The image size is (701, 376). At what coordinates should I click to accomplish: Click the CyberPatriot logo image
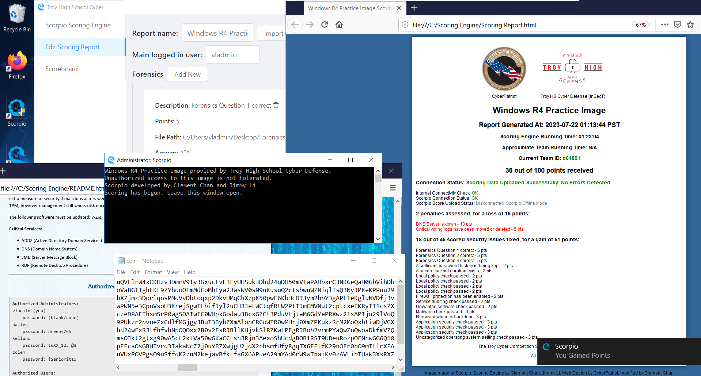504,69
